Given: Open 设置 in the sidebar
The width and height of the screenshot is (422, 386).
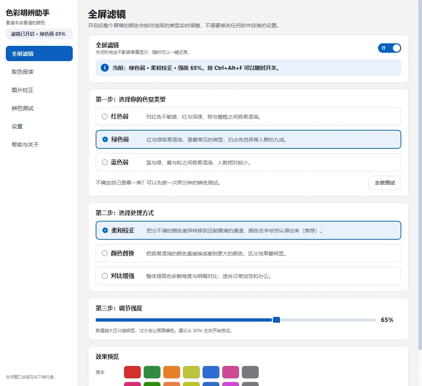Looking at the screenshot, I should [x=39, y=127].
